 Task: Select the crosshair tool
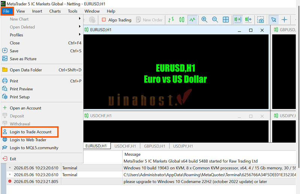pos(284,20)
